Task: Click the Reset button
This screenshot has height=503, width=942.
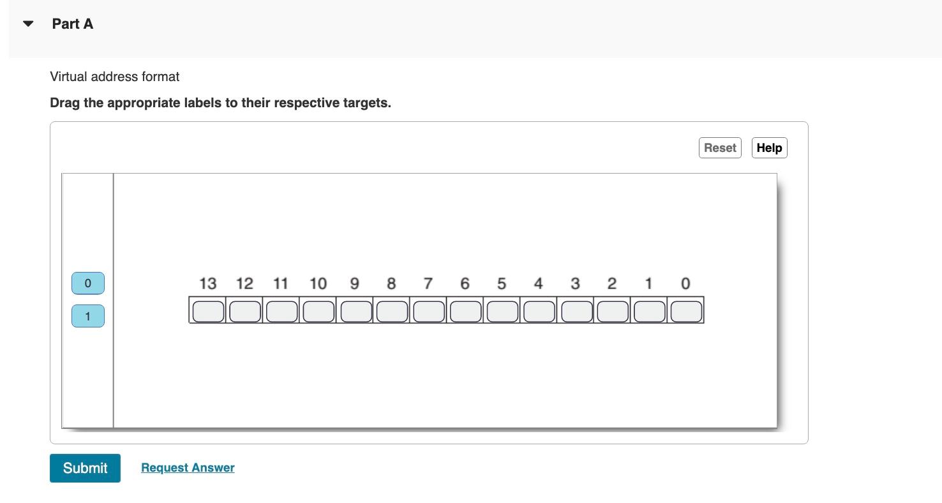Action: 720,147
